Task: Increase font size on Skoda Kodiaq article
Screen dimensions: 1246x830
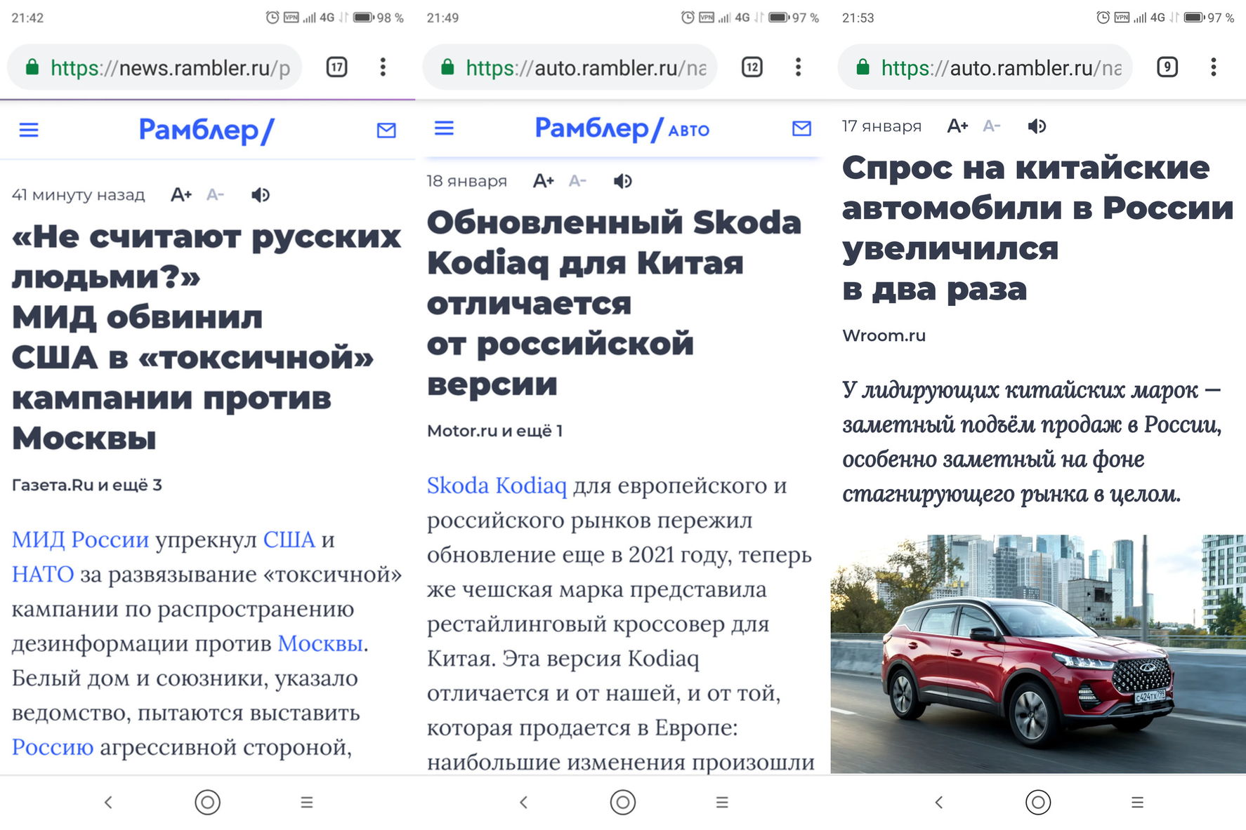Action: pyautogui.click(x=544, y=181)
